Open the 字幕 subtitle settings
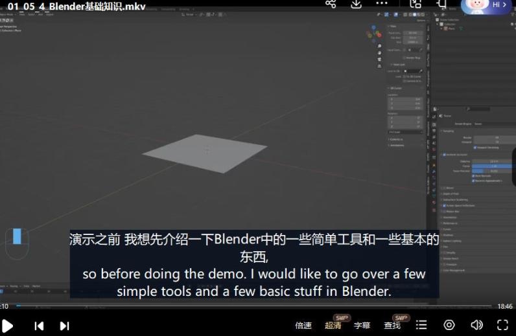Image resolution: width=516 pixels, height=336 pixels. 362,326
